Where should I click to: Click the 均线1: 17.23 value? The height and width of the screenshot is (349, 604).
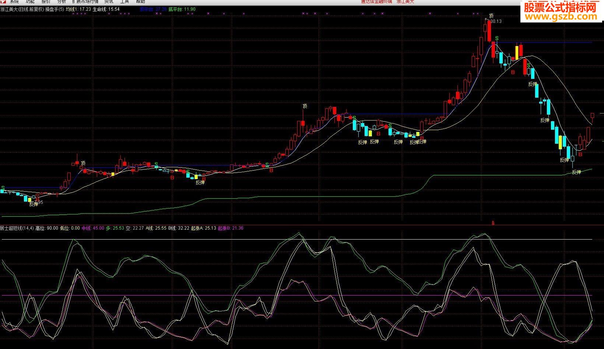[x=78, y=9]
